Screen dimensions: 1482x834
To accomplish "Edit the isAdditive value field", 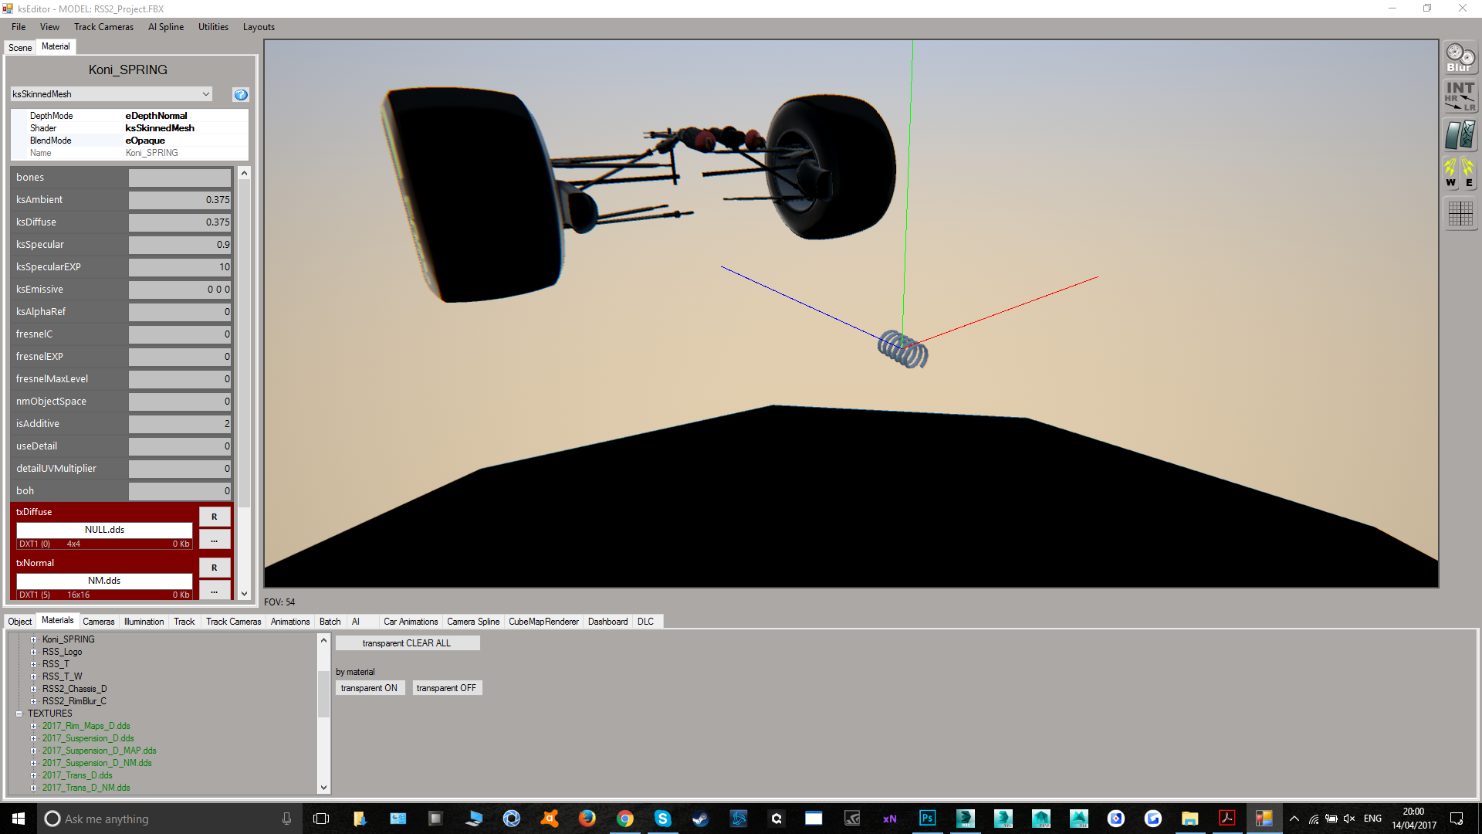I will point(180,424).
